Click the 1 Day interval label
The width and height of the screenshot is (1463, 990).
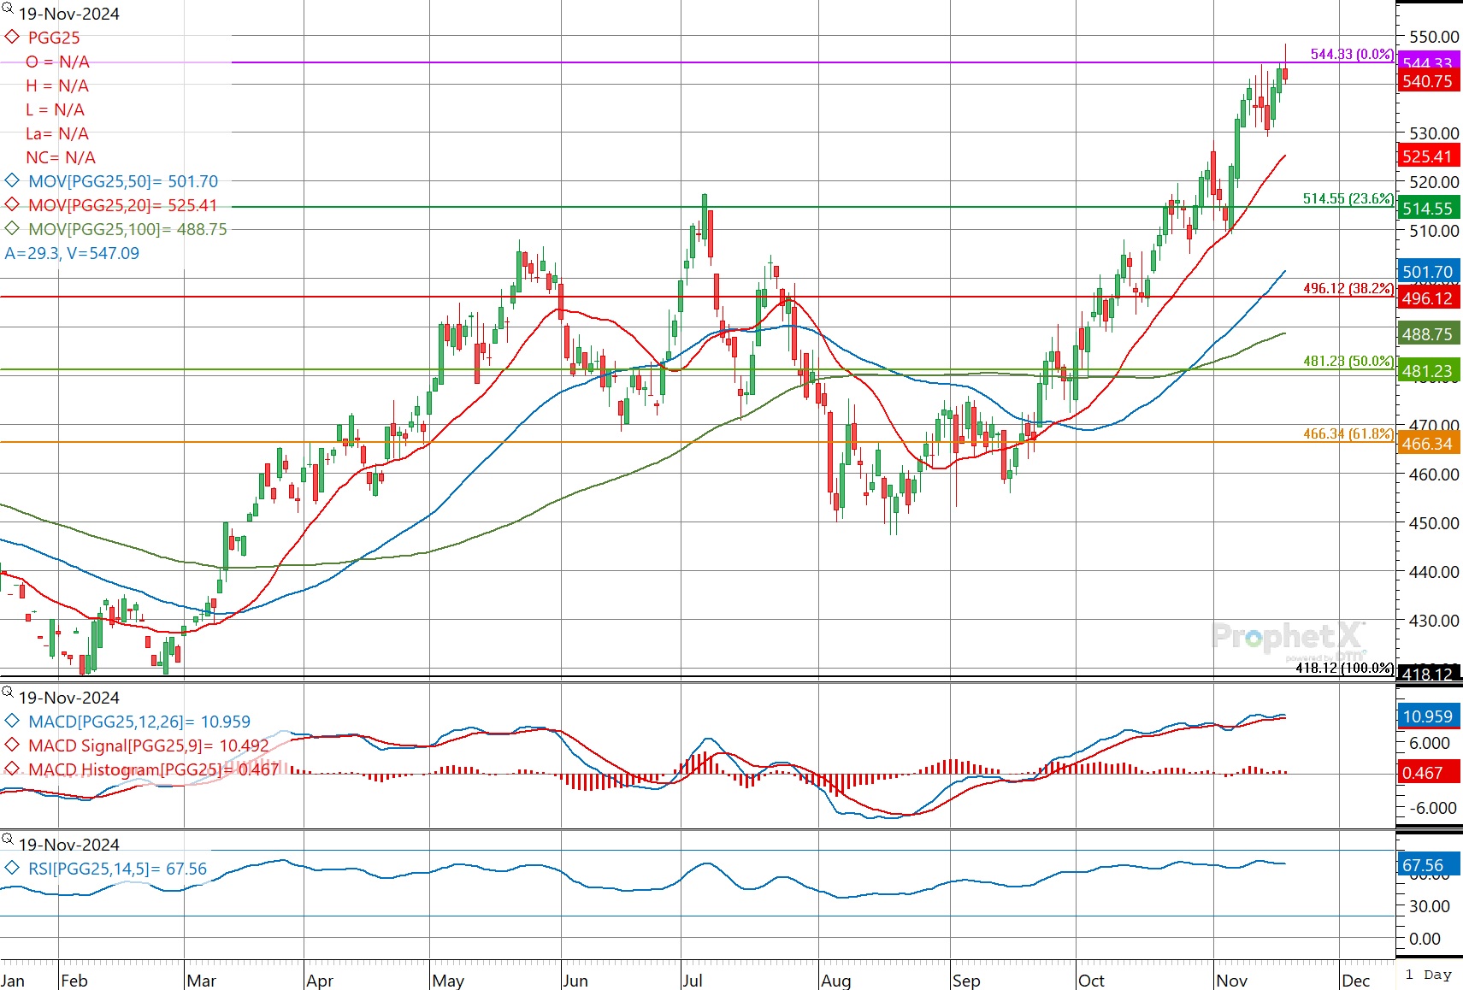(1429, 975)
